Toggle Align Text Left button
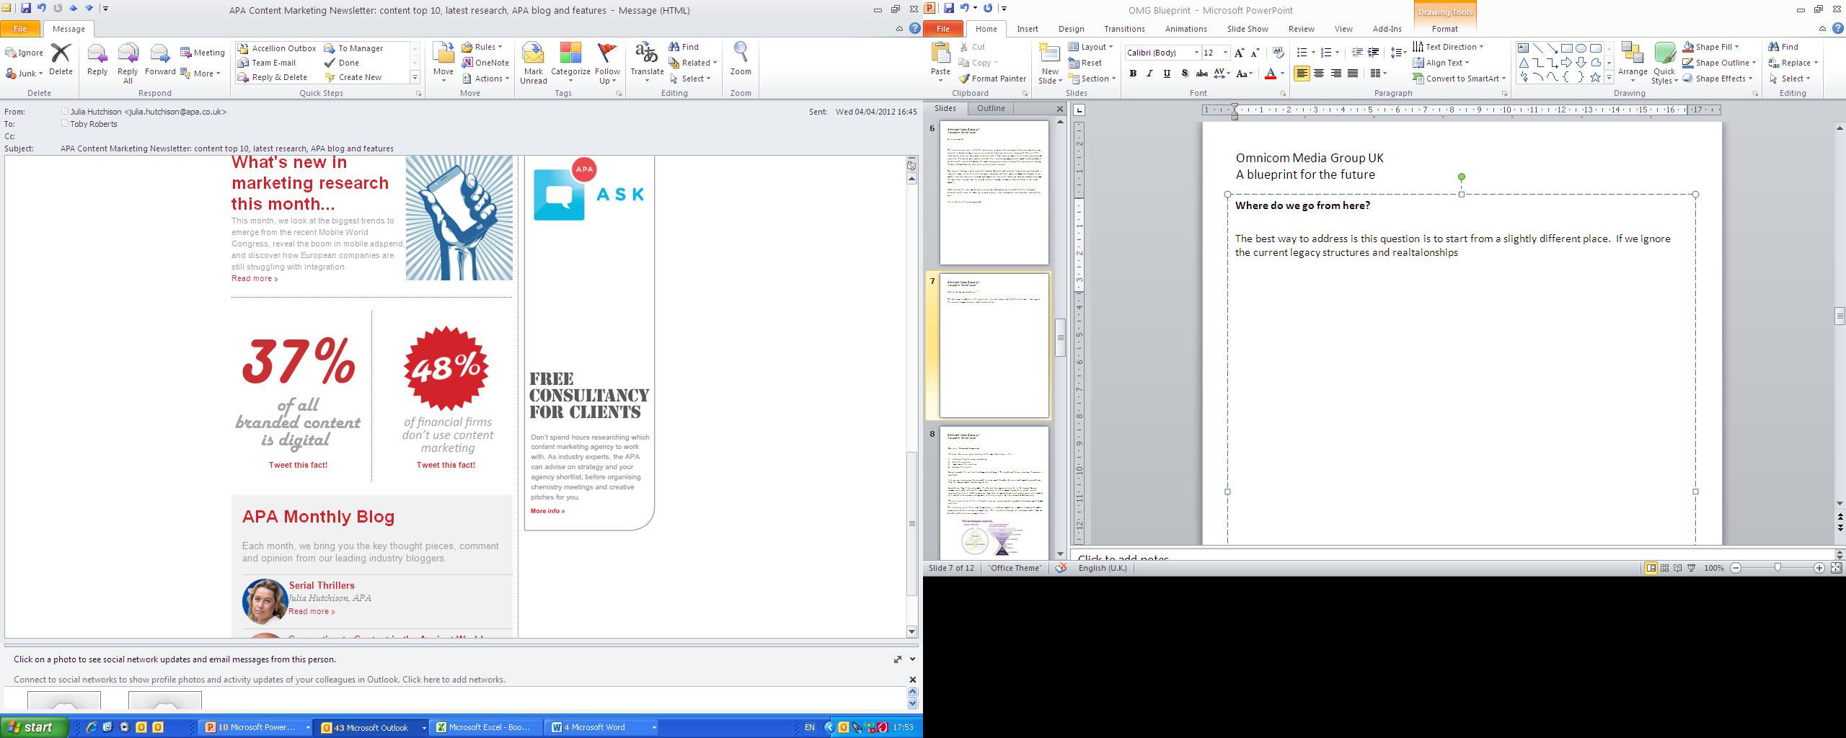This screenshot has height=738, width=1846. coord(1302,74)
